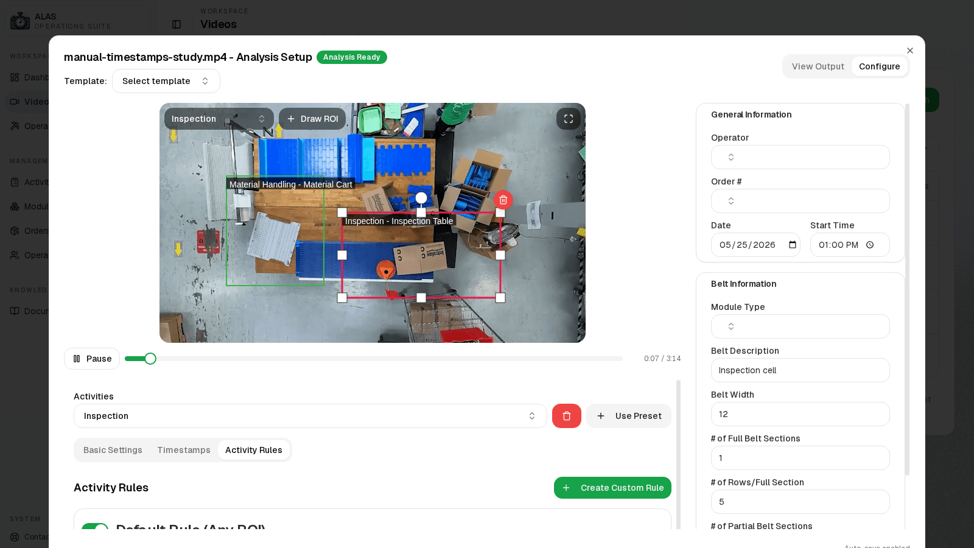This screenshot has height=548, width=974.
Task: Open the Activities clipboard icon in sidebar
Action: pos(15,182)
